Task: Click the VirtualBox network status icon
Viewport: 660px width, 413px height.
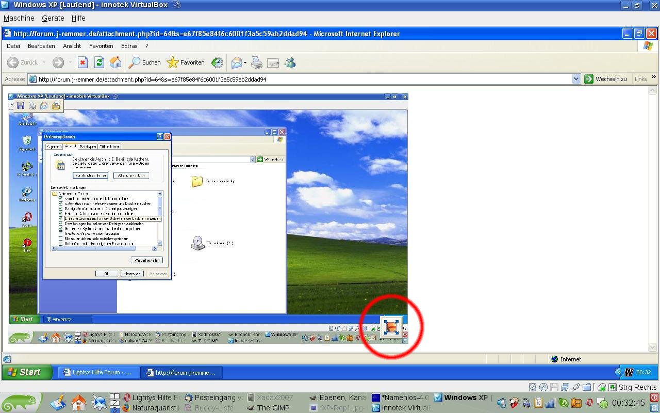Action: [x=565, y=387]
